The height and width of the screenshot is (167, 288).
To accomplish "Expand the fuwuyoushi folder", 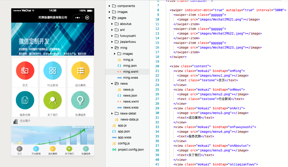I will tap(112, 36).
